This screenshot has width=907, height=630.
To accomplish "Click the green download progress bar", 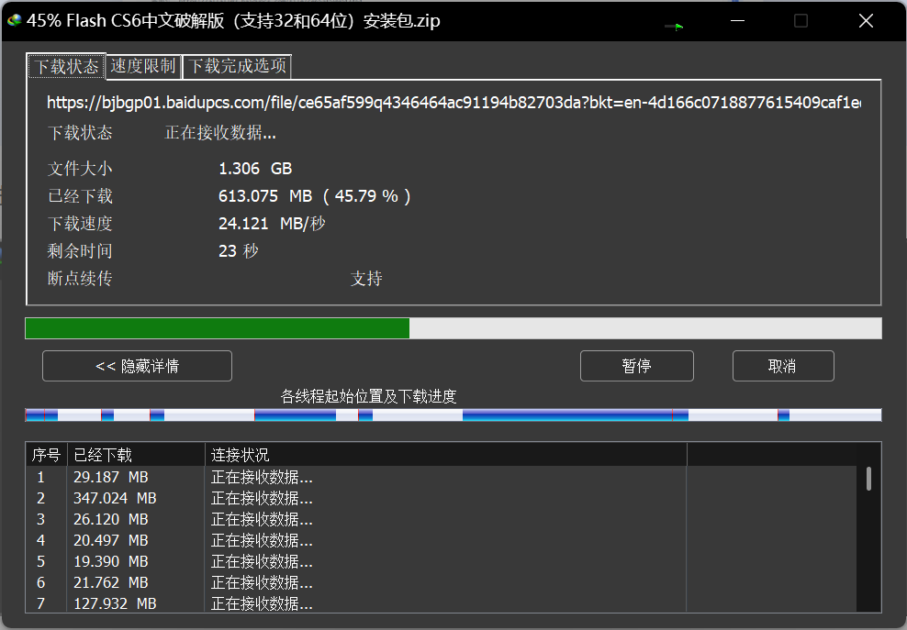I will (x=453, y=328).
